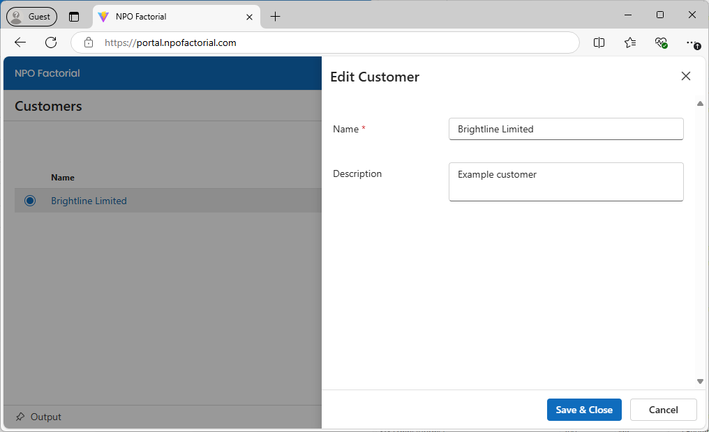Open Browser essentials heart icon
Image resolution: width=709 pixels, height=432 pixels.
click(661, 43)
